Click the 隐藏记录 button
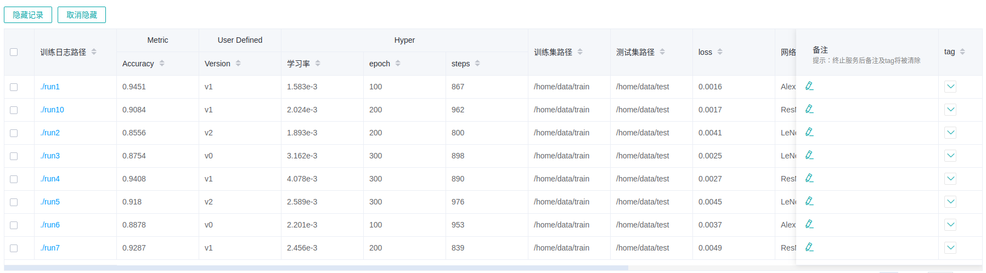Screen dimensions: 986x273 point(28,15)
